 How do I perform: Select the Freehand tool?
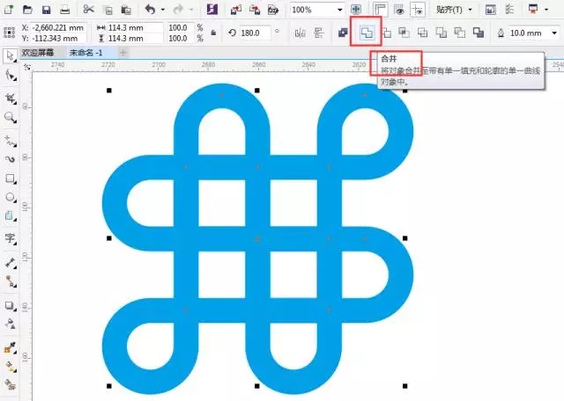point(10,141)
